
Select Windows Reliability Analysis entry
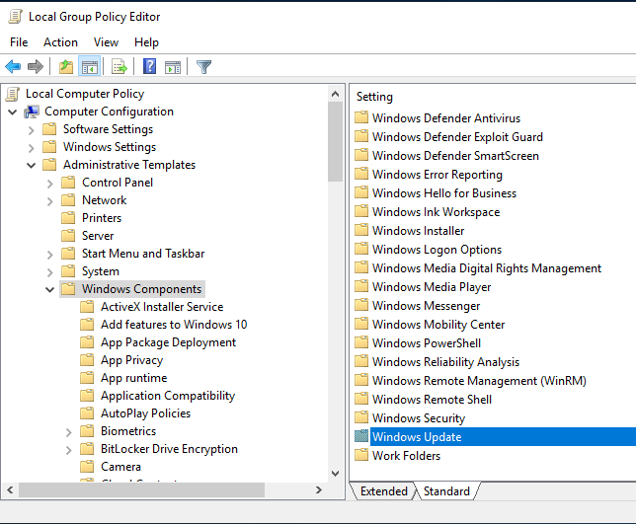click(445, 361)
